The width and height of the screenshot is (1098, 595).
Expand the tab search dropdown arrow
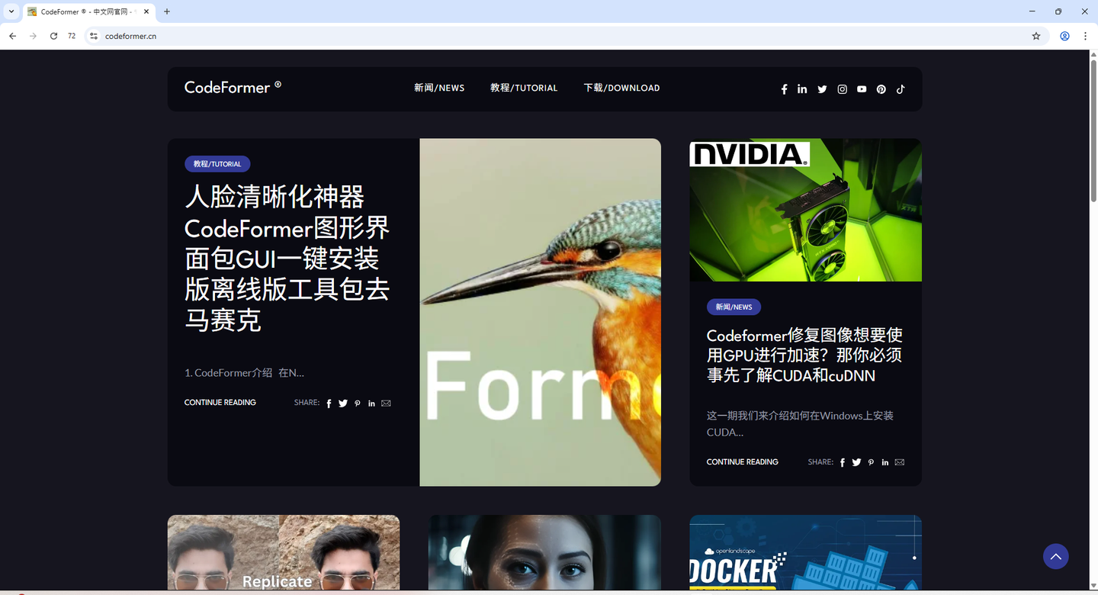pyautogui.click(x=11, y=11)
